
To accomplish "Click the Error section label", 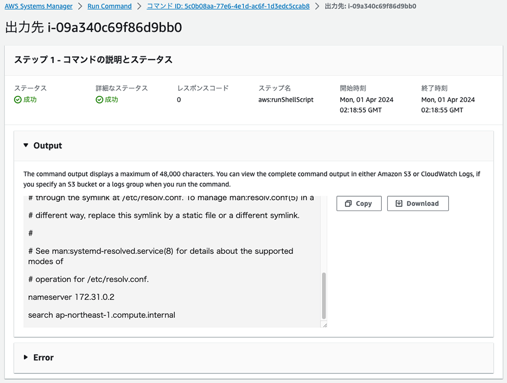I will coord(43,358).
